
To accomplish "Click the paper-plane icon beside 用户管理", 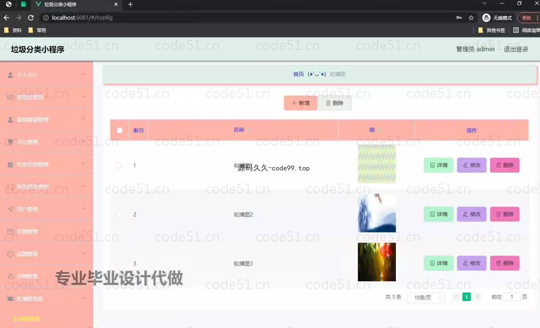I will click(x=10, y=209).
